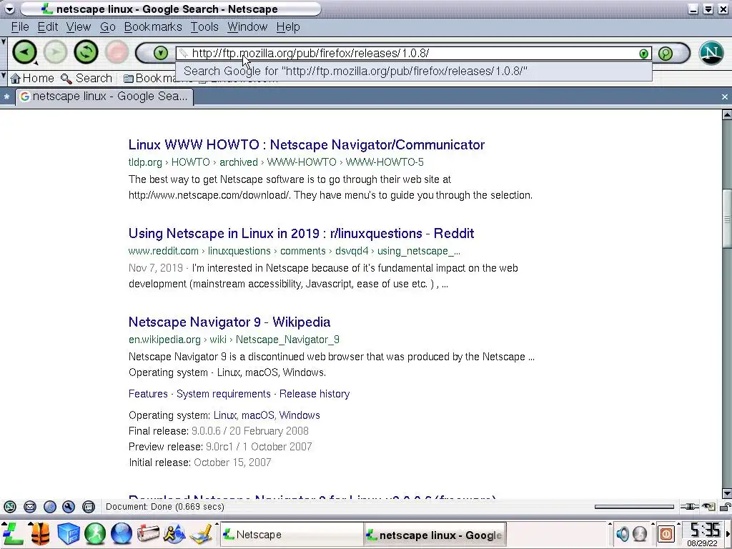Open the dropdown button left of the URL field
The height and width of the screenshot is (549, 732).
click(x=160, y=53)
